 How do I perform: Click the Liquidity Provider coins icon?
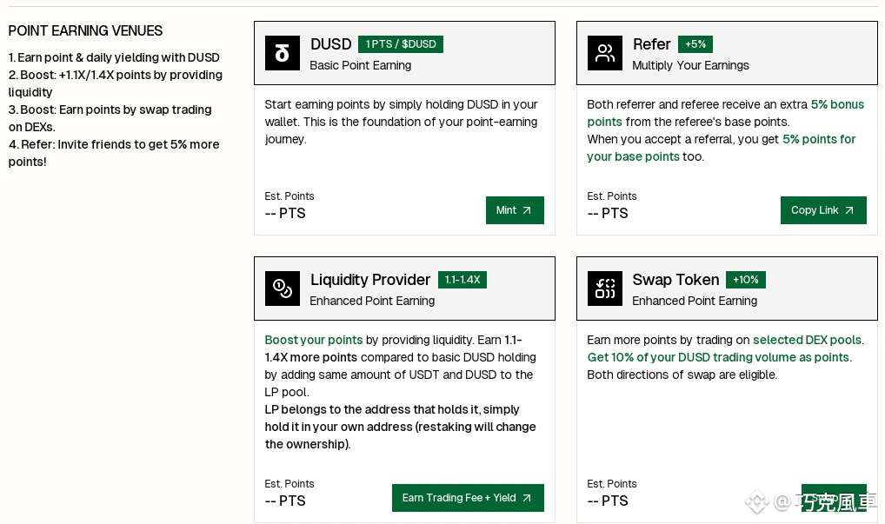[282, 289]
